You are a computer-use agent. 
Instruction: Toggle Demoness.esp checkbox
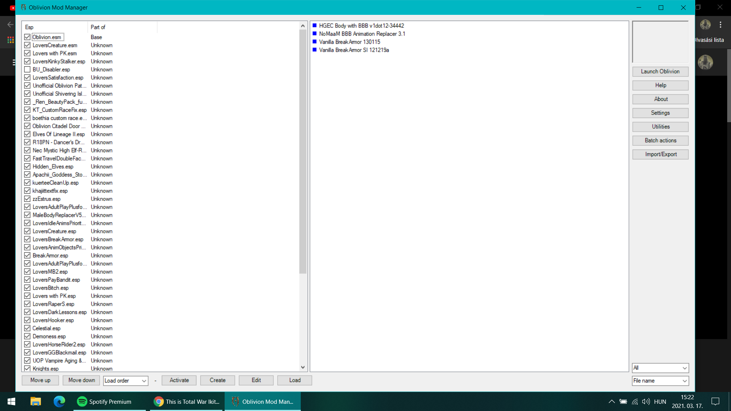(27, 336)
